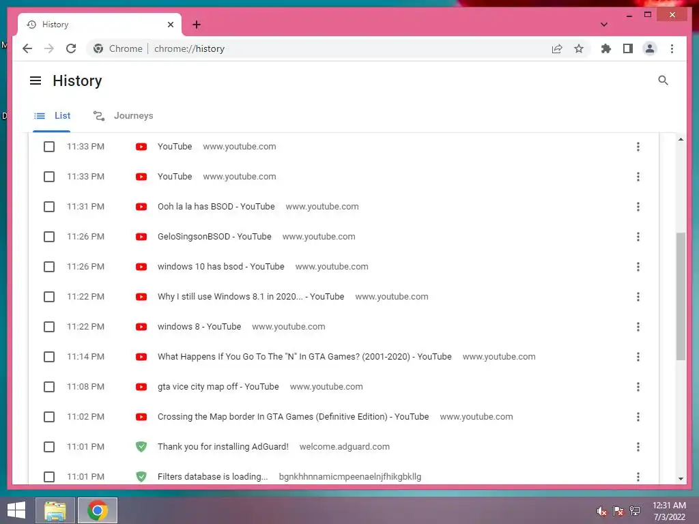Check the gta vice city map off entry

coord(49,387)
